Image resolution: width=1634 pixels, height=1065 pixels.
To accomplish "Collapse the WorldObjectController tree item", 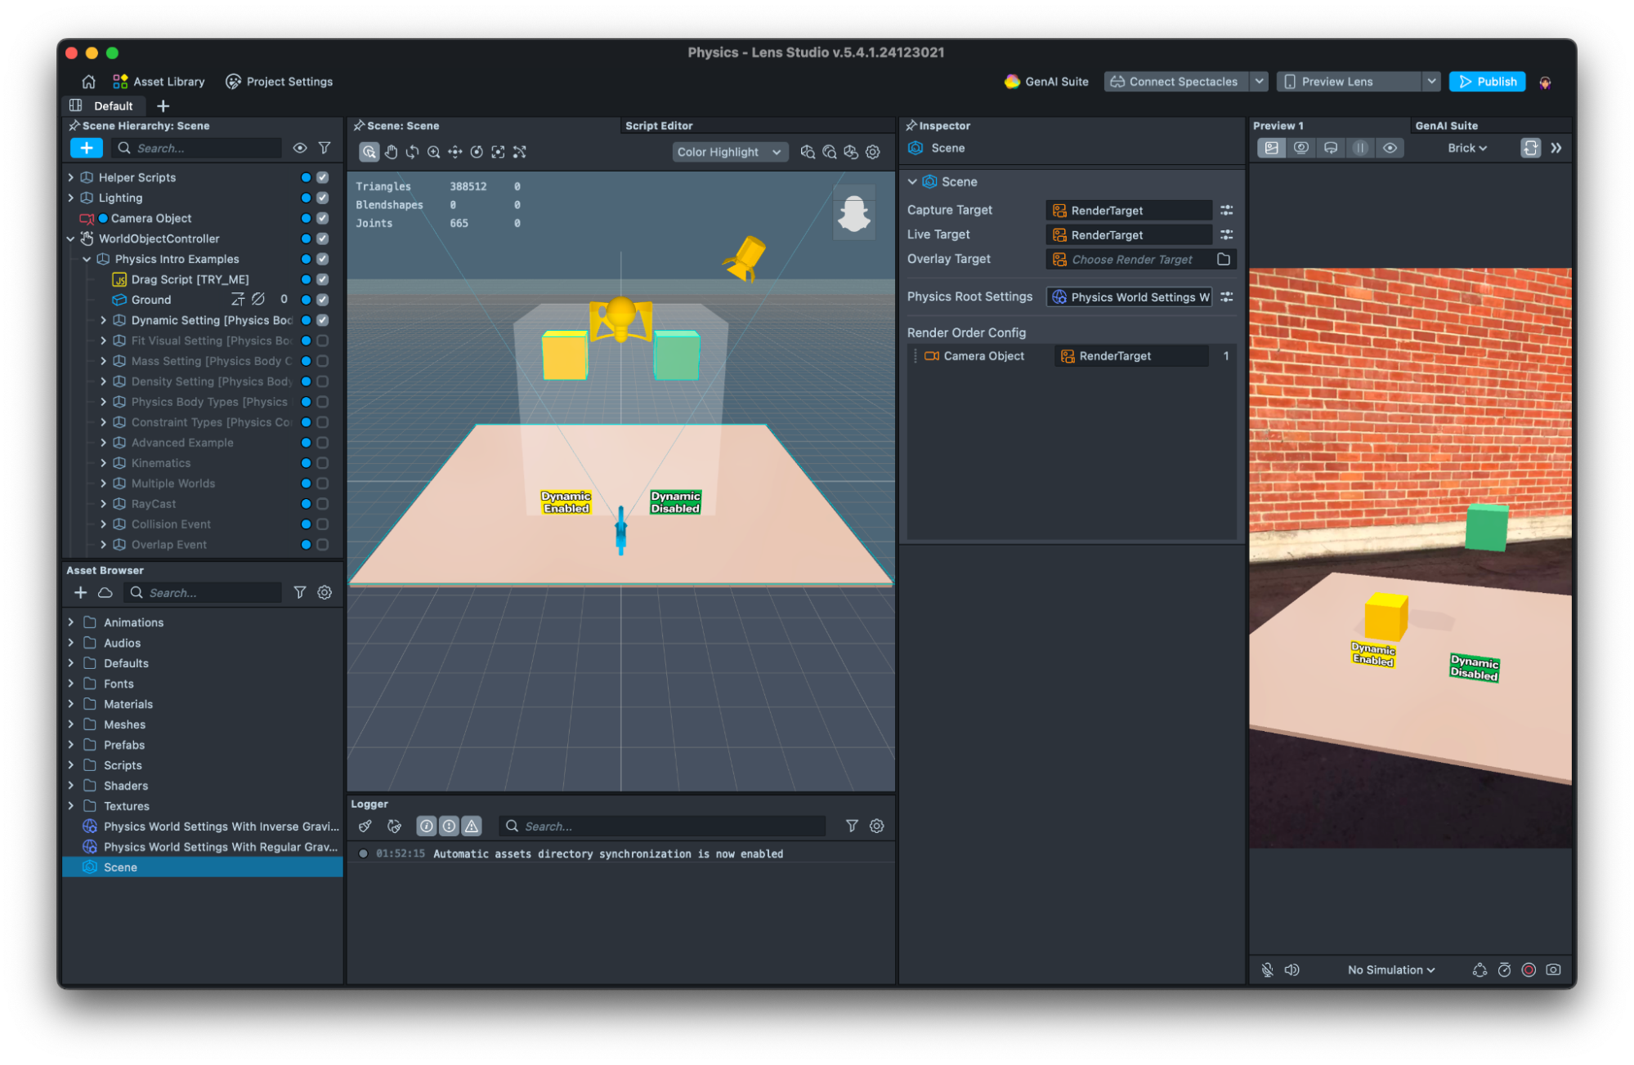I will coord(71,238).
